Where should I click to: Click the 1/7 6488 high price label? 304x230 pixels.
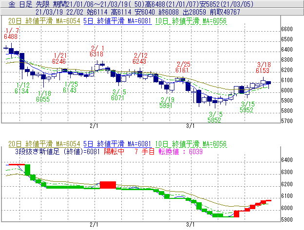11,34
